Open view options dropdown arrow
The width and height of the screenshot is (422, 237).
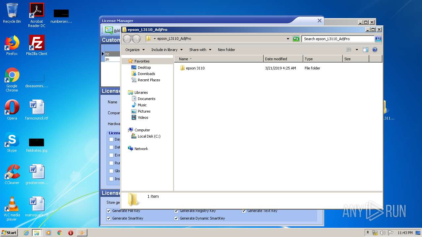coord(357,50)
